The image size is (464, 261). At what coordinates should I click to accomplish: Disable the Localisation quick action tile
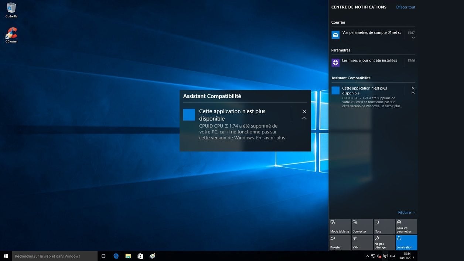(x=406, y=243)
